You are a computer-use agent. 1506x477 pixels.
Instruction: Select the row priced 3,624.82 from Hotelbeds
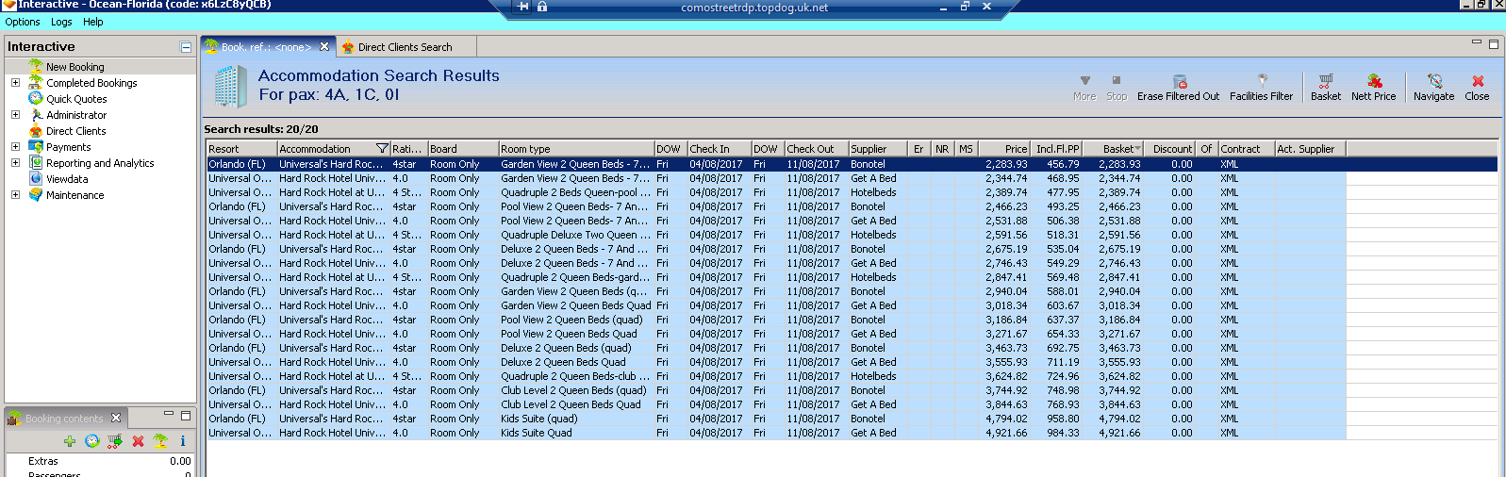tap(852, 376)
